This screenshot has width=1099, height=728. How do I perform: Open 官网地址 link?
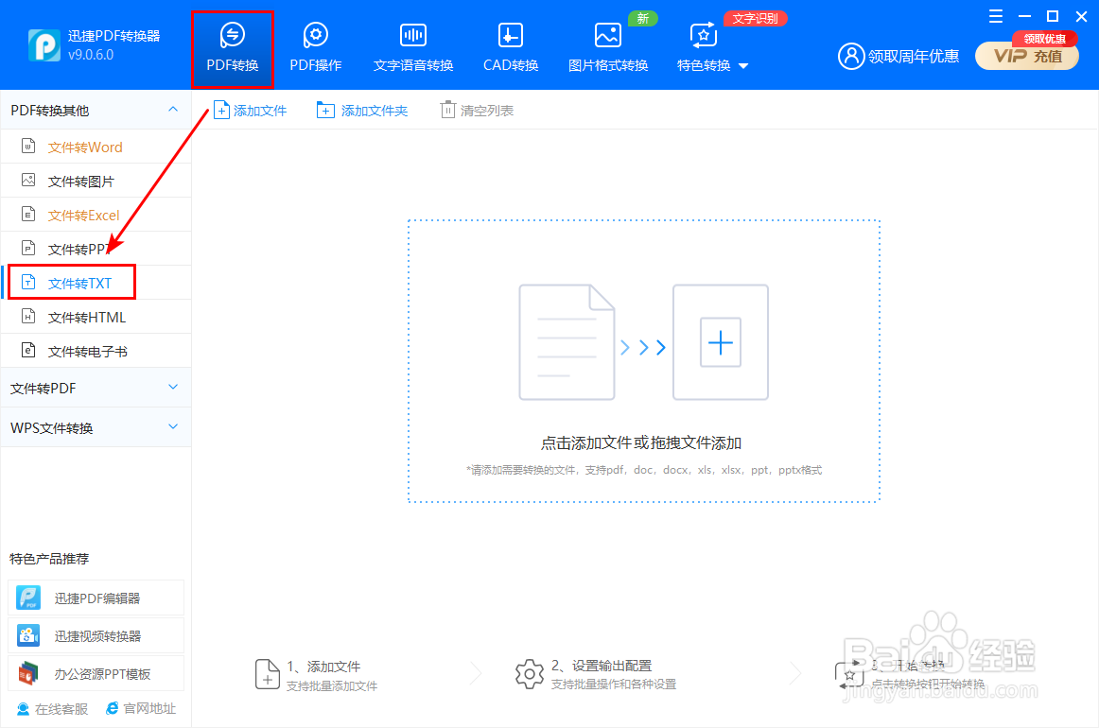click(141, 708)
